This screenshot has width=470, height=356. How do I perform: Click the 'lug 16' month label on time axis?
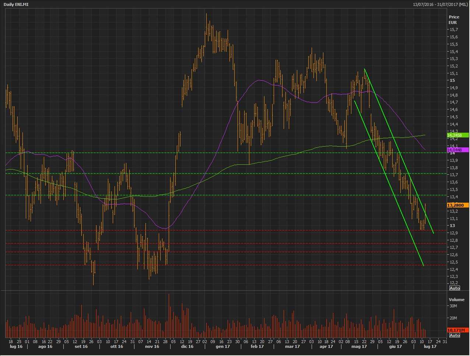(16, 346)
